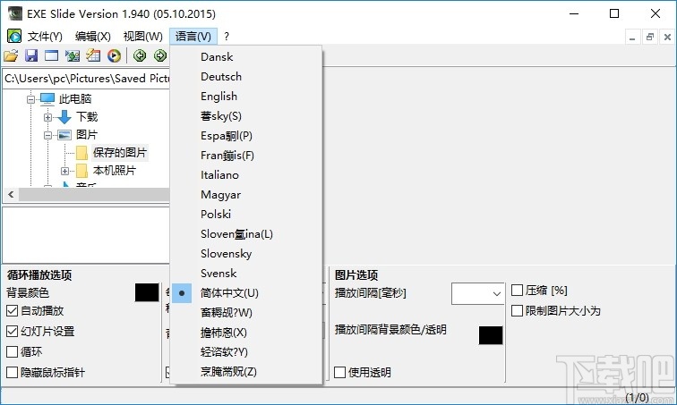Close the inner document window
This screenshot has height=405, width=677.
pos(667,38)
